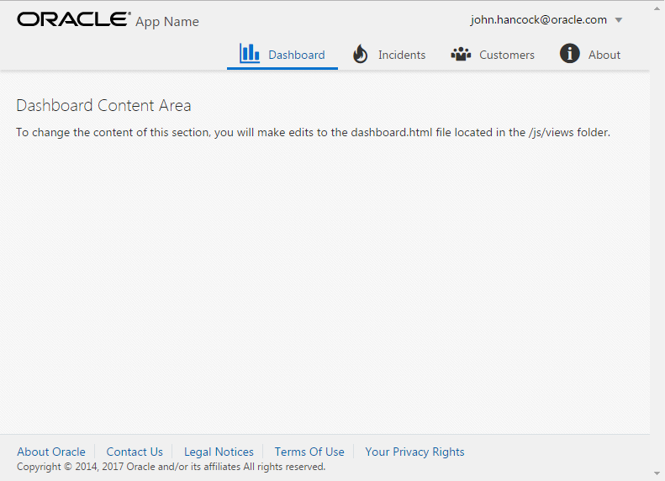The height and width of the screenshot is (481, 665).
Task: Click the scrollbar down arrow
Action: pyautogui.click(x=657, y=473)
